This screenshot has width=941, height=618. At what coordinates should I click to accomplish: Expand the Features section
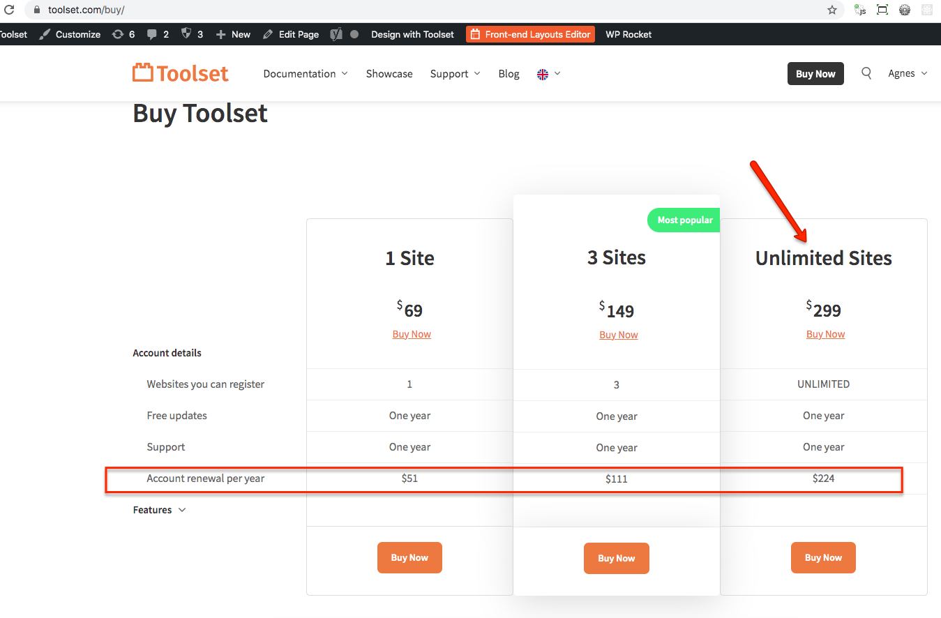click(159, 510)
